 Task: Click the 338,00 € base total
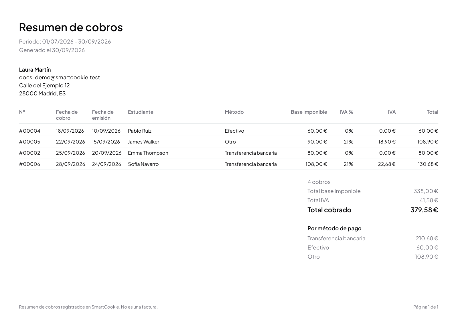tap(426, 191)
